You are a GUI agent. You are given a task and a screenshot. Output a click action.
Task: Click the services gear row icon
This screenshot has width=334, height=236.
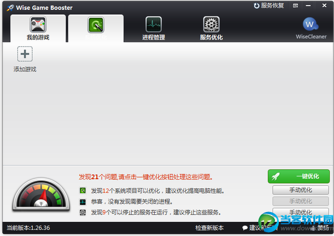[x=82, y=213]
